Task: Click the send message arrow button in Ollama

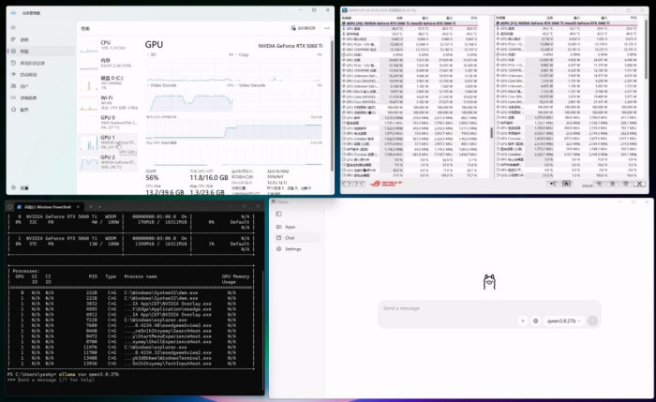Action: pyautogui.click(x=592, y=320)
